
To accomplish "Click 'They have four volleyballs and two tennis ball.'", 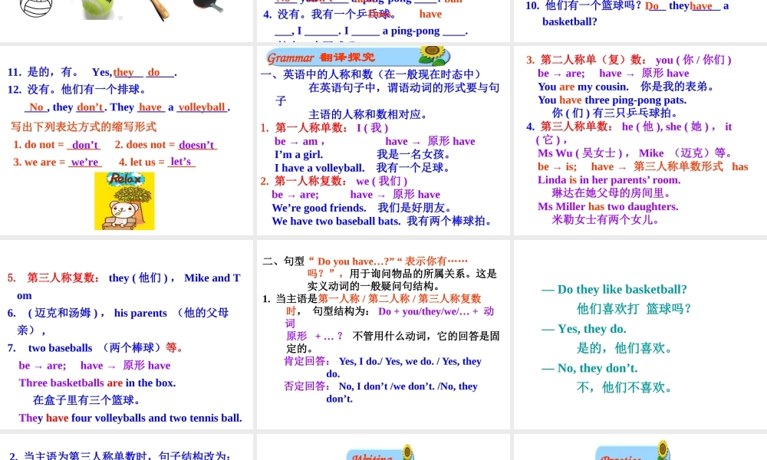I will [x=130, y=418].
